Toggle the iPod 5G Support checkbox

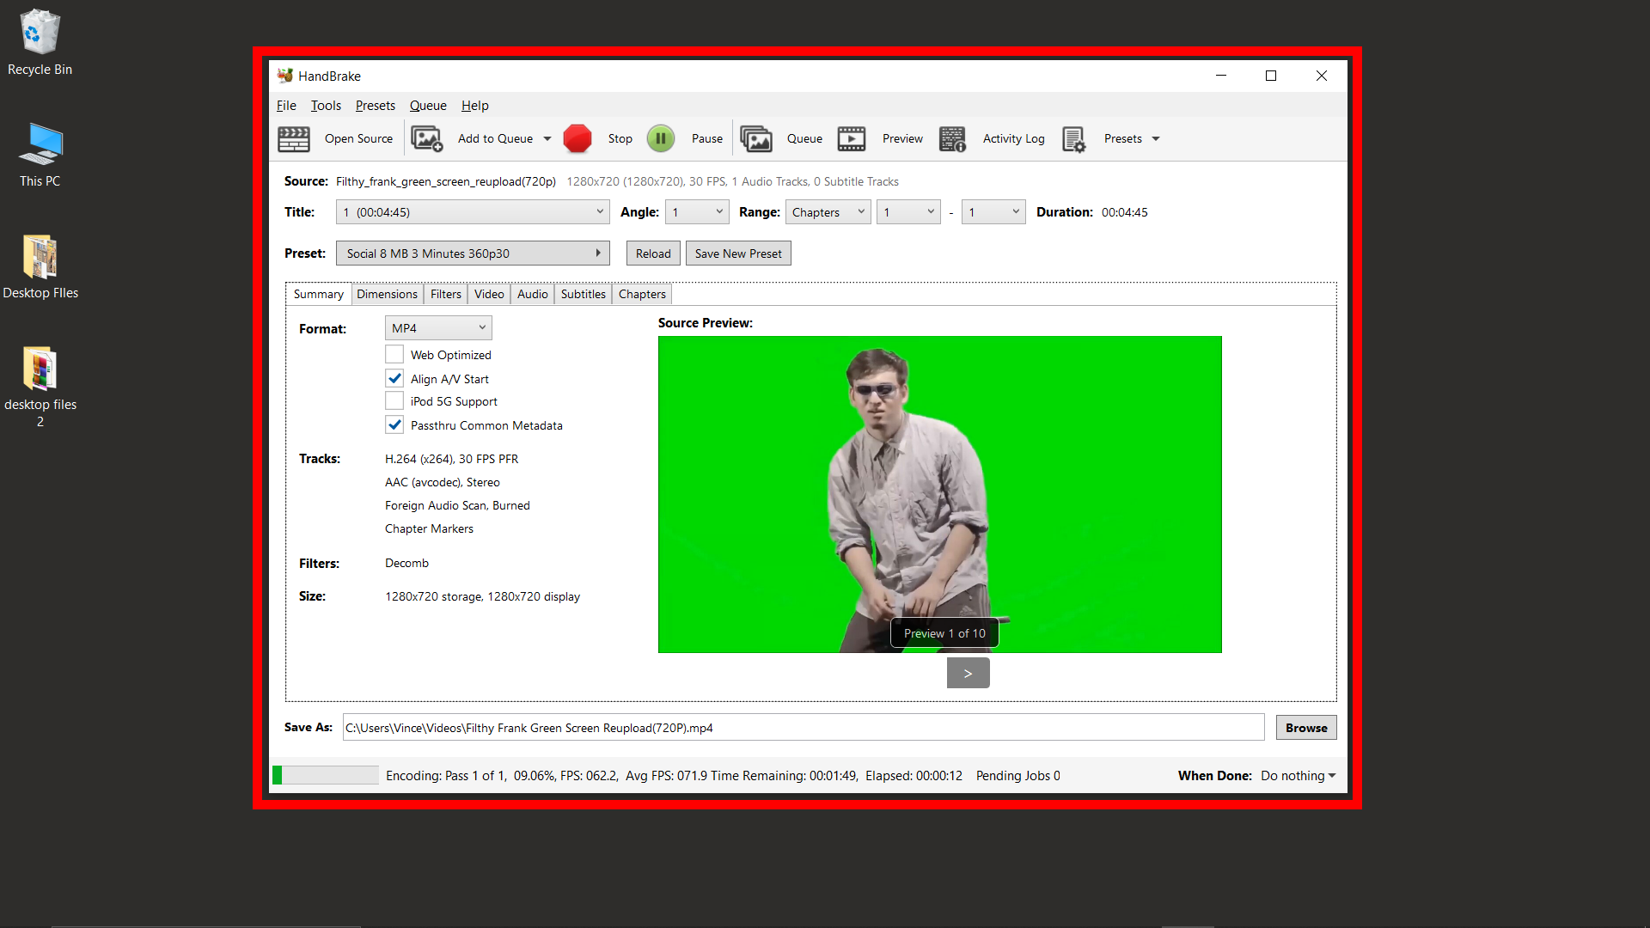tap(395, 401)
